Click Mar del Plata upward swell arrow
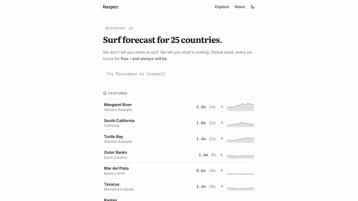This screenshot has height=201, width=358. click(222, 171)
